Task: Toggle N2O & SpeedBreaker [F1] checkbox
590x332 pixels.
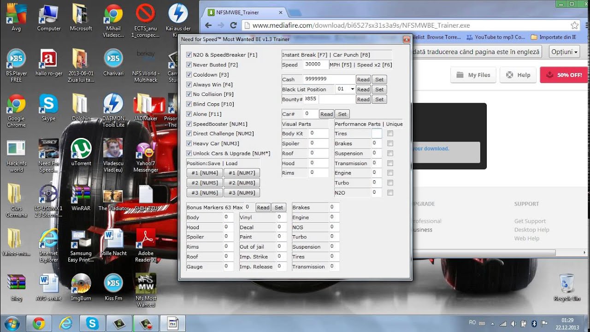Action: click(x=189, y=55)
